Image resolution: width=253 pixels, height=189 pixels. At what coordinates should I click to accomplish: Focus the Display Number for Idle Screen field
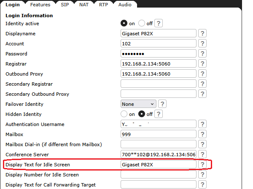[159, 175]
